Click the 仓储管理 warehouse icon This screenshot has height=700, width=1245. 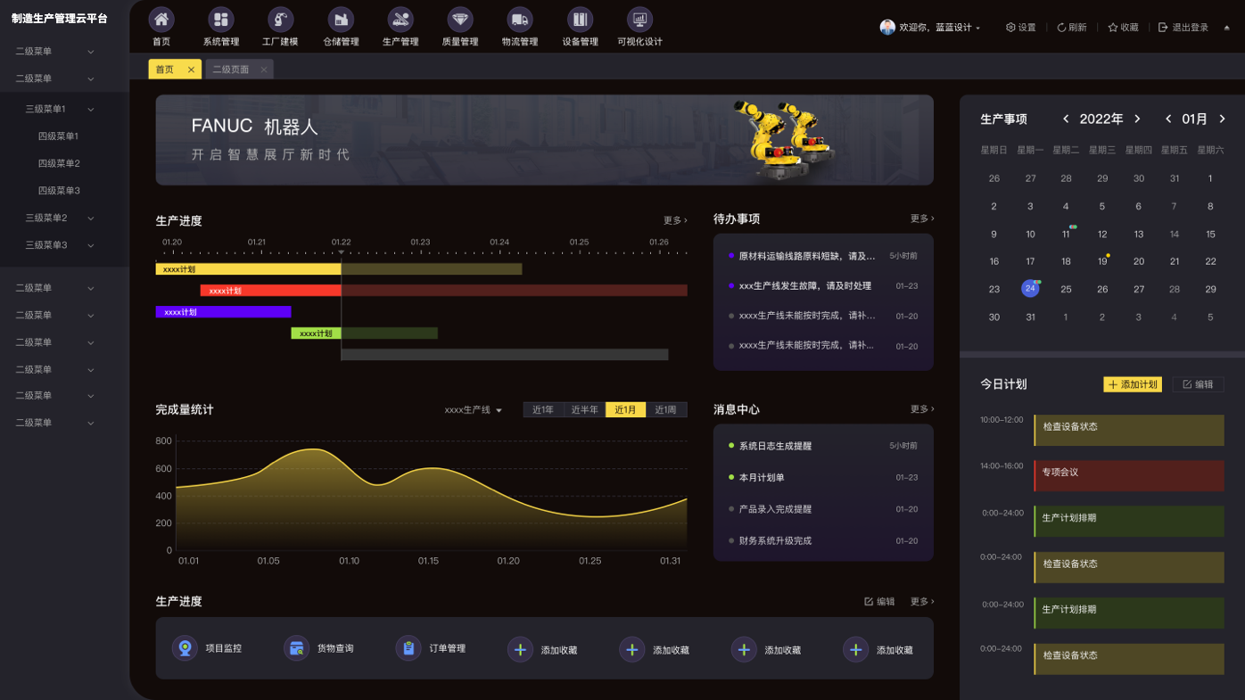340,21
